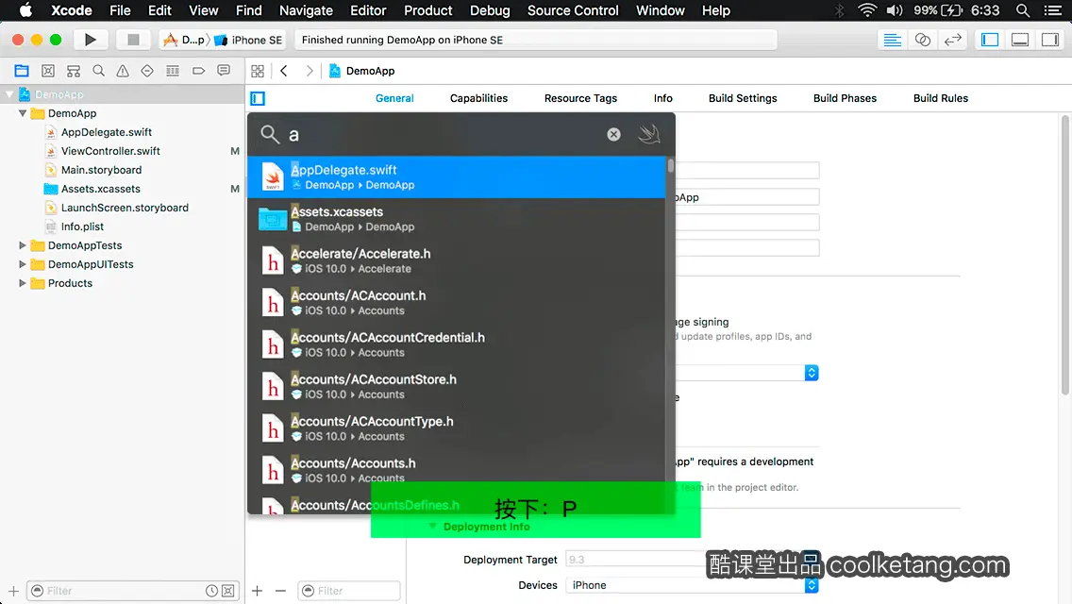Toggle the targets list sidebar
This screenshot has width=1072, height=604.
click(258, 98)
